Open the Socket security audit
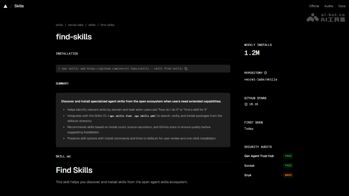 [249, 166]
